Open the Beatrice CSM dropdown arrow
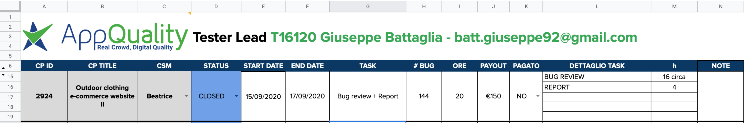The width and height of the screenshot is (744, 123). [186, 96]
